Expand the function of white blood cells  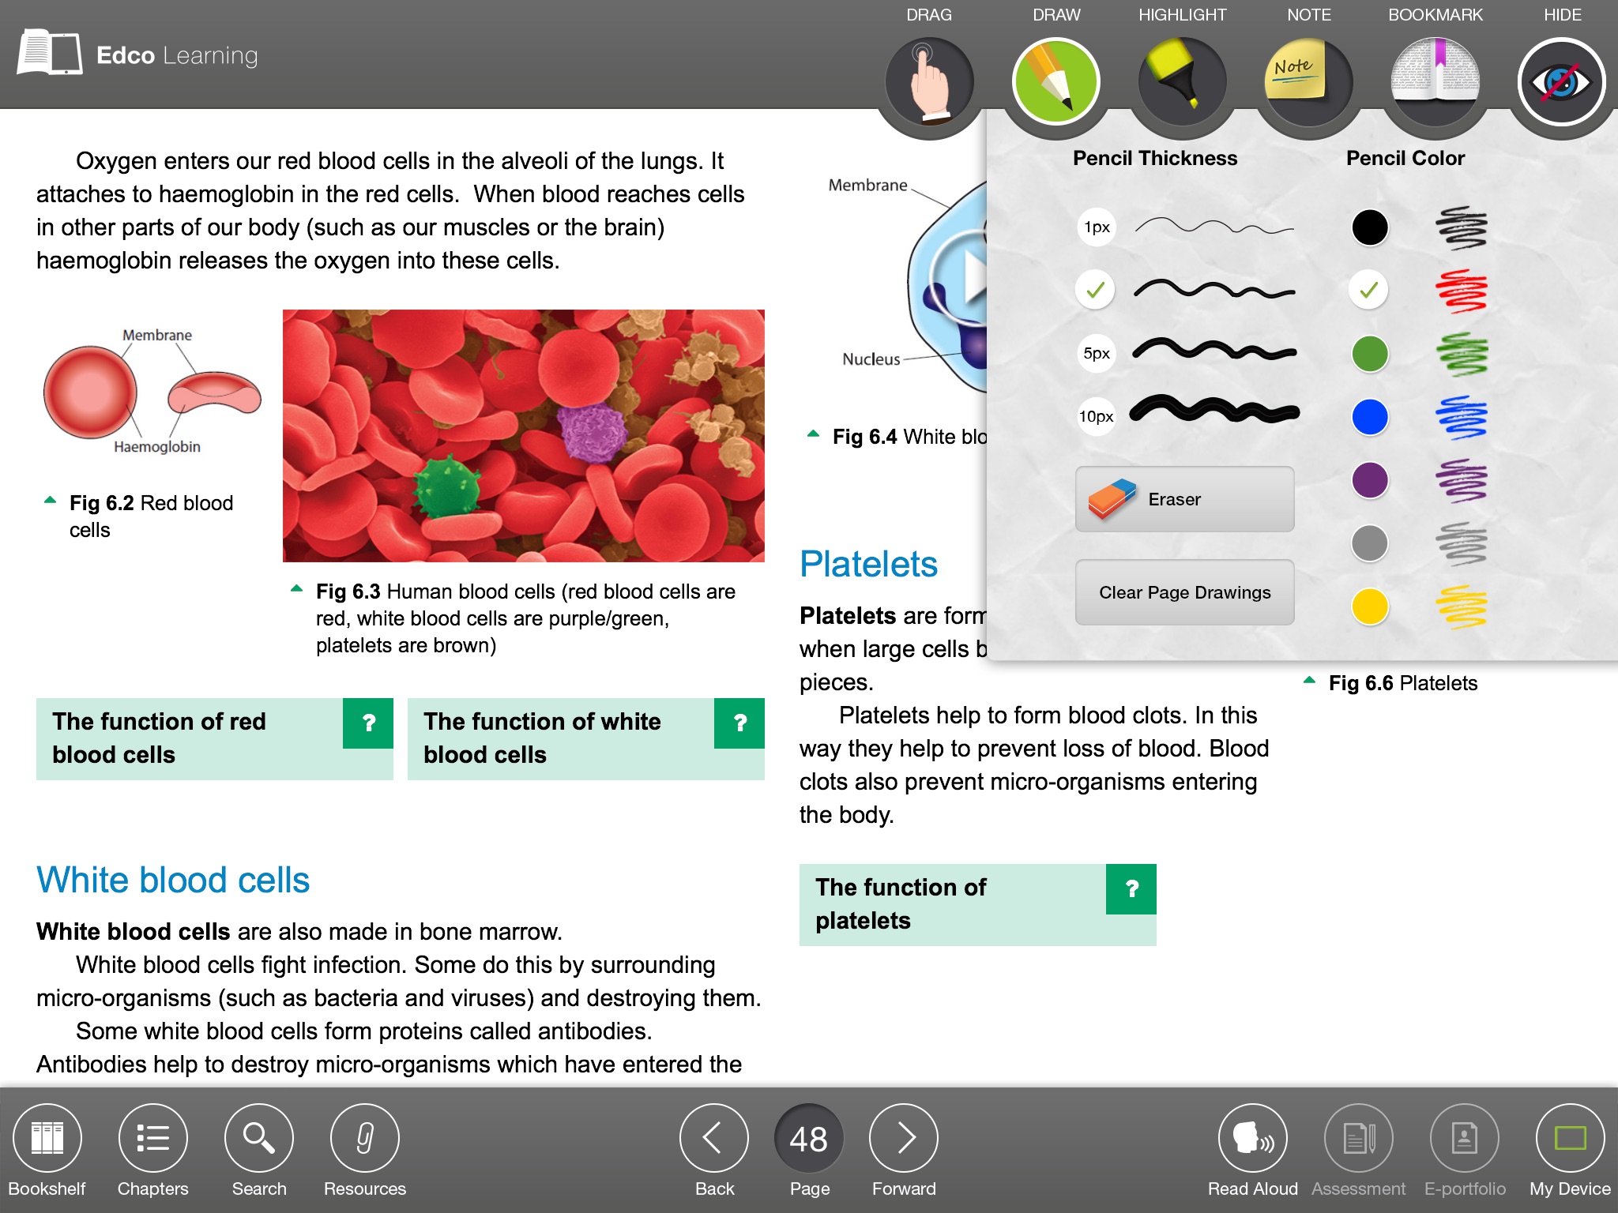click(744, 725)
